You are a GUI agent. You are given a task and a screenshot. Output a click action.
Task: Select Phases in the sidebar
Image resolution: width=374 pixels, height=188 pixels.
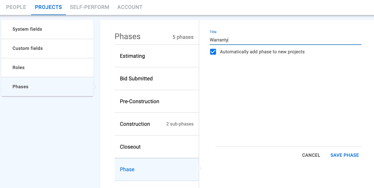47,87
